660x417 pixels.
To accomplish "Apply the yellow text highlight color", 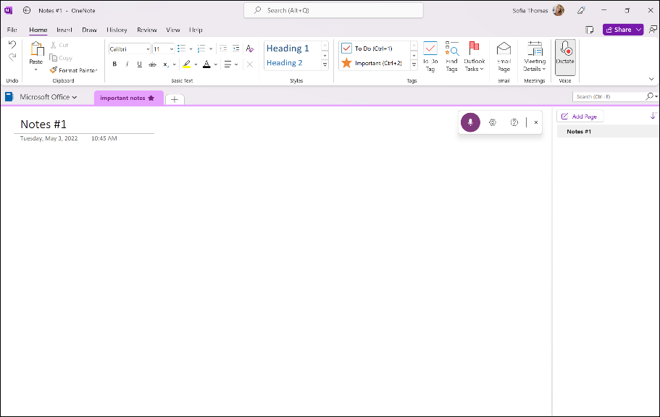I will click(x=187, y=64).
